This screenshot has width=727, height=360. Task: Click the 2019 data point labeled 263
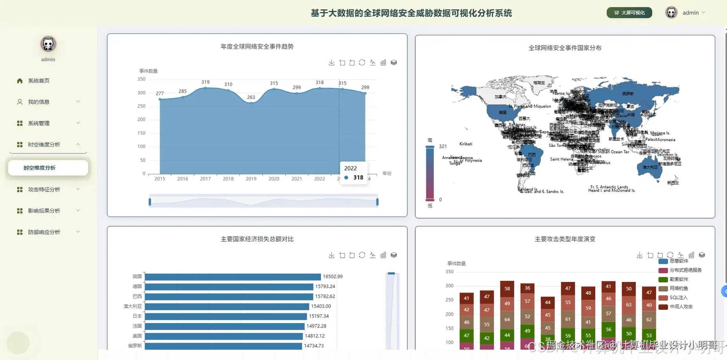pos(251,103)
